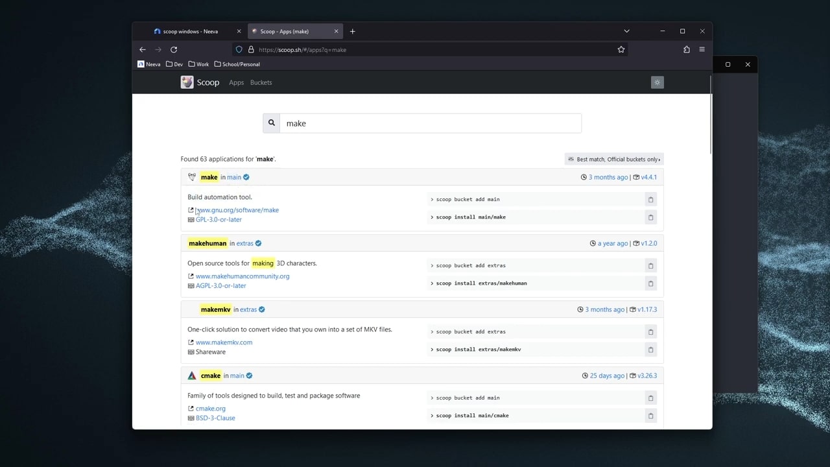Click the search magnifier icon beside 'make'

click(271, 123)
